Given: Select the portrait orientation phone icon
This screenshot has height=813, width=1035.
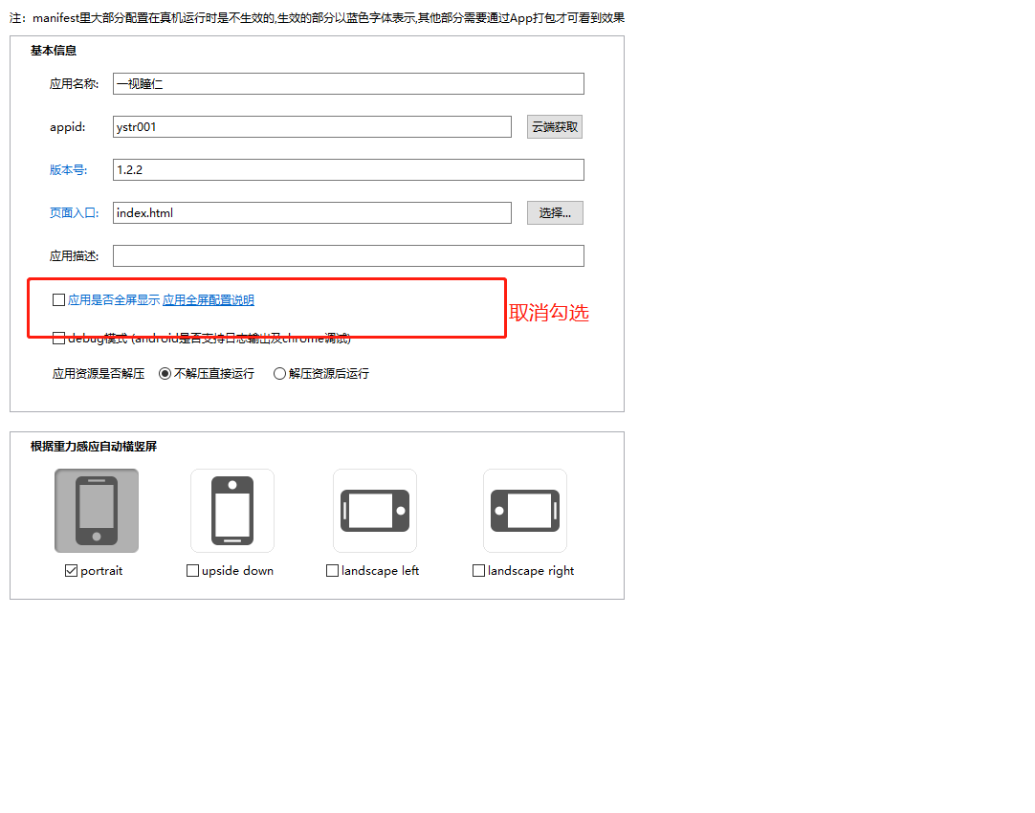Looking at the screenshot, I should click(x=97, y=511).
